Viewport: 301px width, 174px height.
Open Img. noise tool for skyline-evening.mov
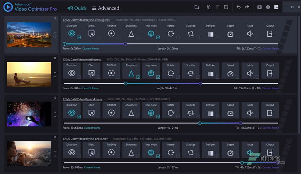point(151,34)
